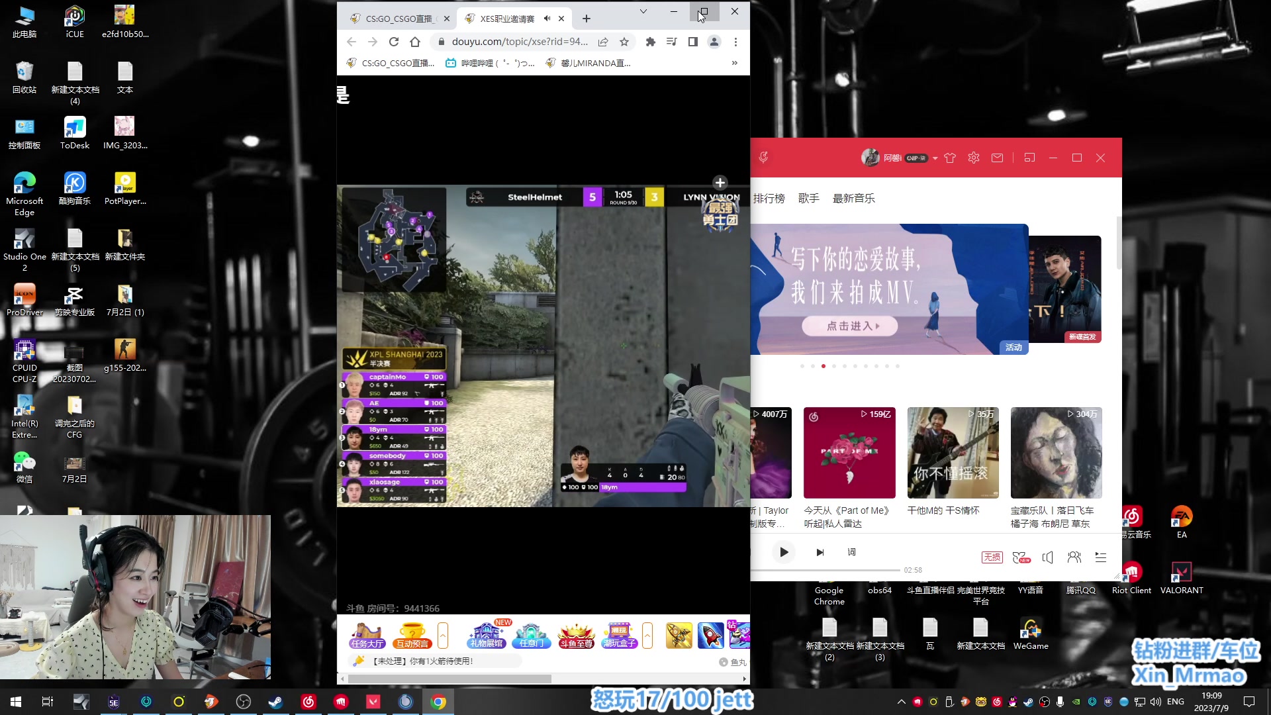Open 斗鱼至尊 icon
The width and height of the screenshot is (1271, 715).
coord(576,635)
